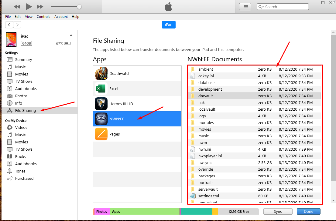Select the logs folder
The height and width of the screenshot is (221, 336).
pos(255,116)
